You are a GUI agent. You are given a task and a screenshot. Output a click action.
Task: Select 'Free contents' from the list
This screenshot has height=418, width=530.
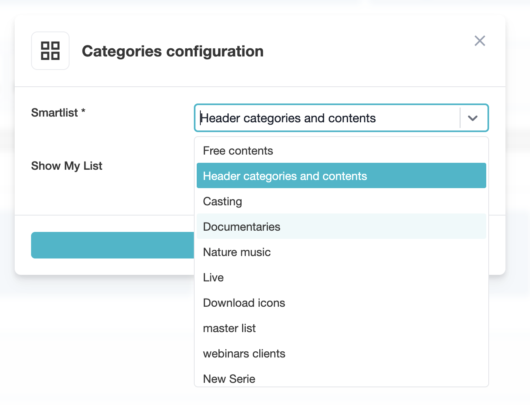tap(238, 151)
